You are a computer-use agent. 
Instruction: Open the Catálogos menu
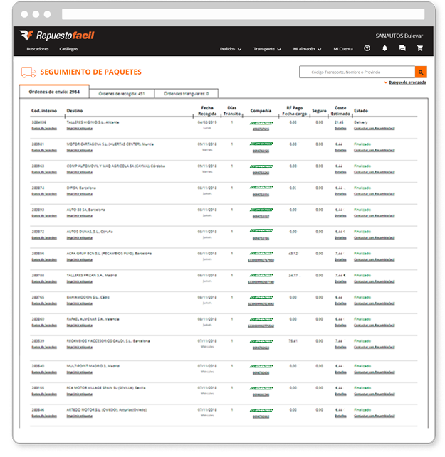click(x=68, y=49)
